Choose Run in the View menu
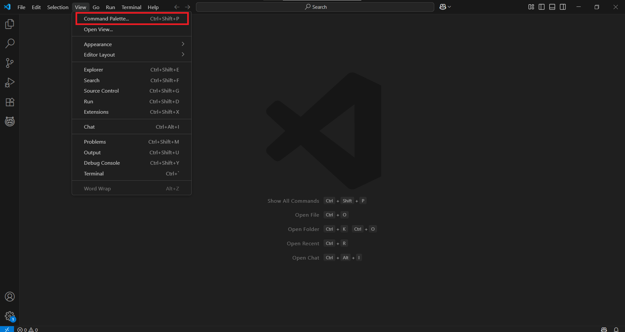 coord(132,101)
